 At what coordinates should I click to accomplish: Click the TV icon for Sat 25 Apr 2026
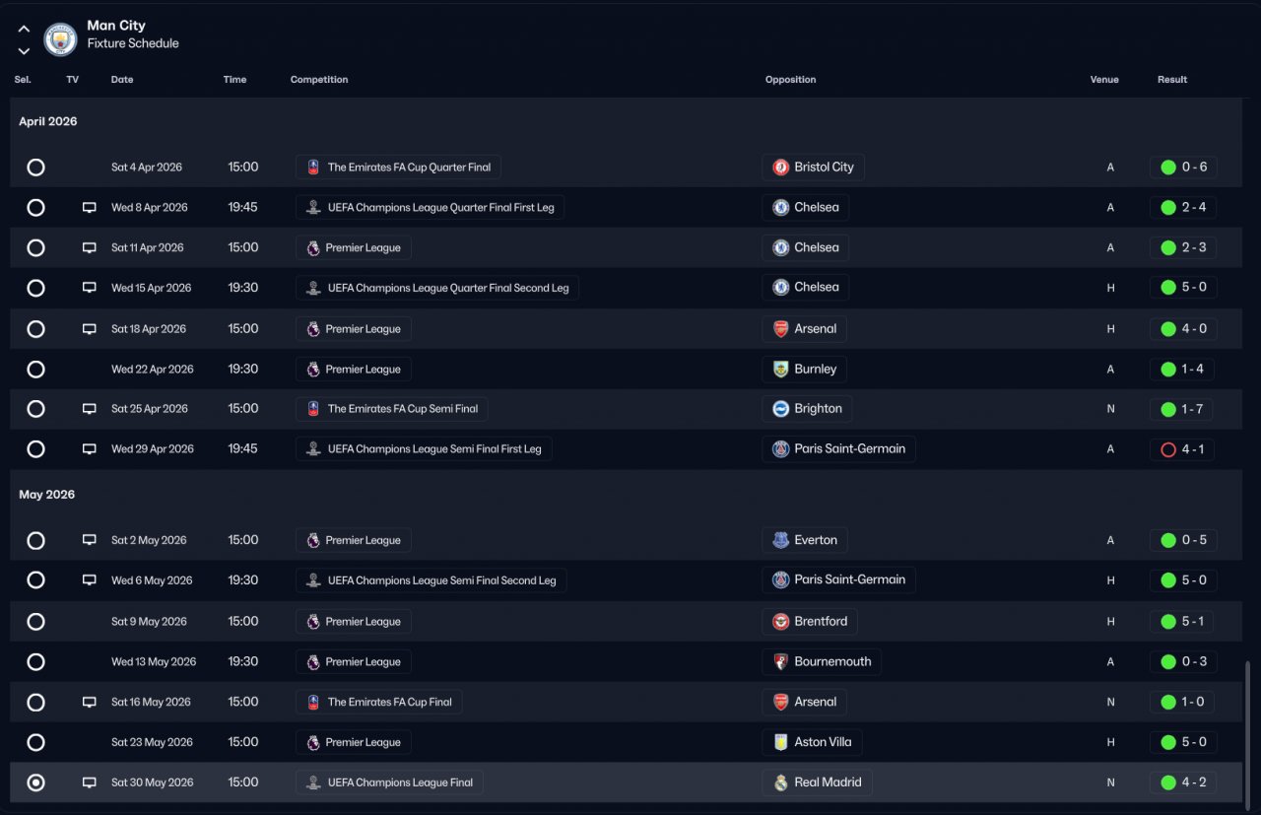[90, 409]
